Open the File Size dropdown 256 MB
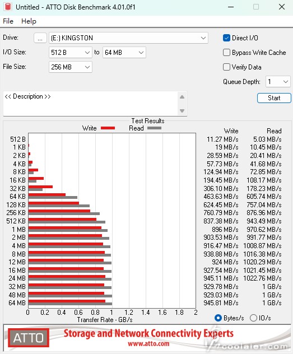Viewport: 293px width, 354px height. pos(71,67)
